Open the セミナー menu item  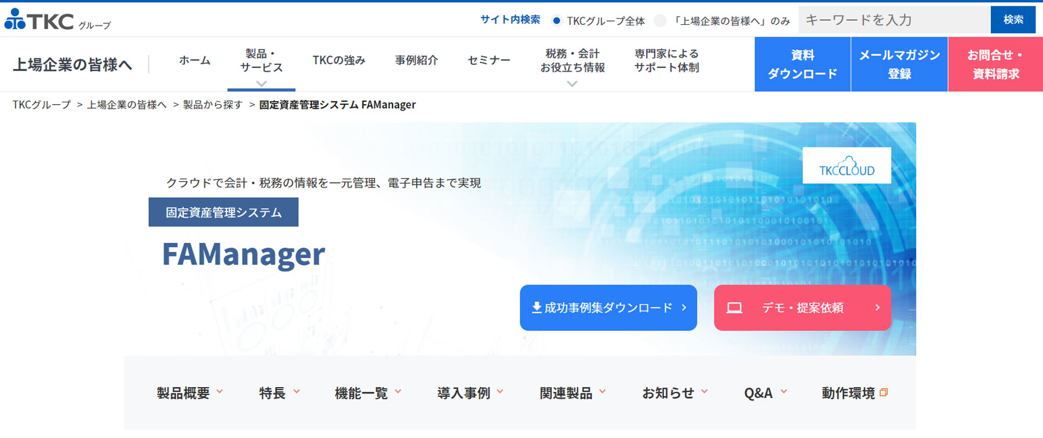(x=489, y=60)
